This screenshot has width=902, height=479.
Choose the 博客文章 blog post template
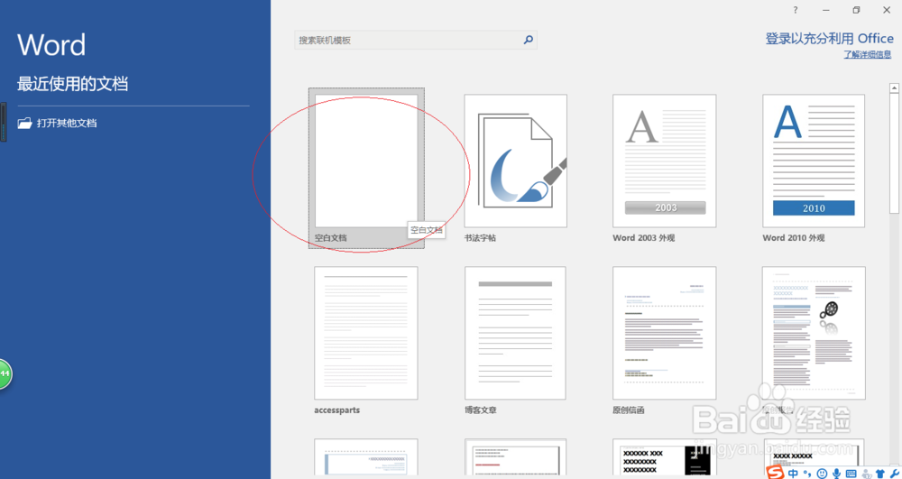pos(515,340)
